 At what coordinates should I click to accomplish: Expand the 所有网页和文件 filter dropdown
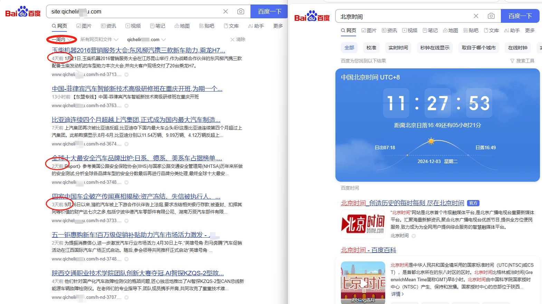[x=99, y=39]
